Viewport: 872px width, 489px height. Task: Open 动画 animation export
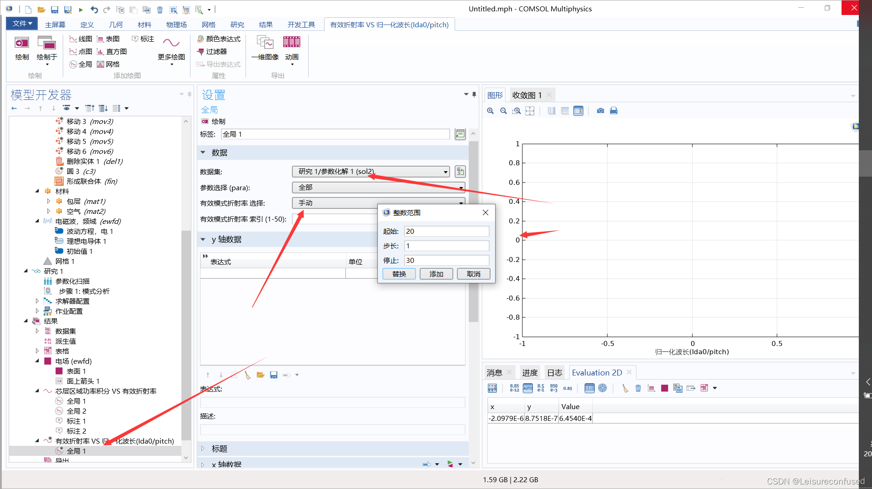[x=292, y=50]
